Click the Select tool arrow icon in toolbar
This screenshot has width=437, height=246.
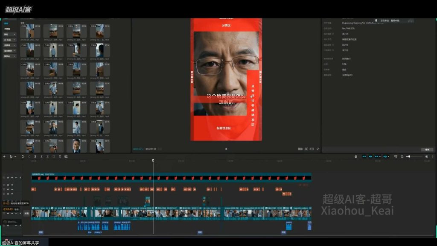click(x=11, y=156)
